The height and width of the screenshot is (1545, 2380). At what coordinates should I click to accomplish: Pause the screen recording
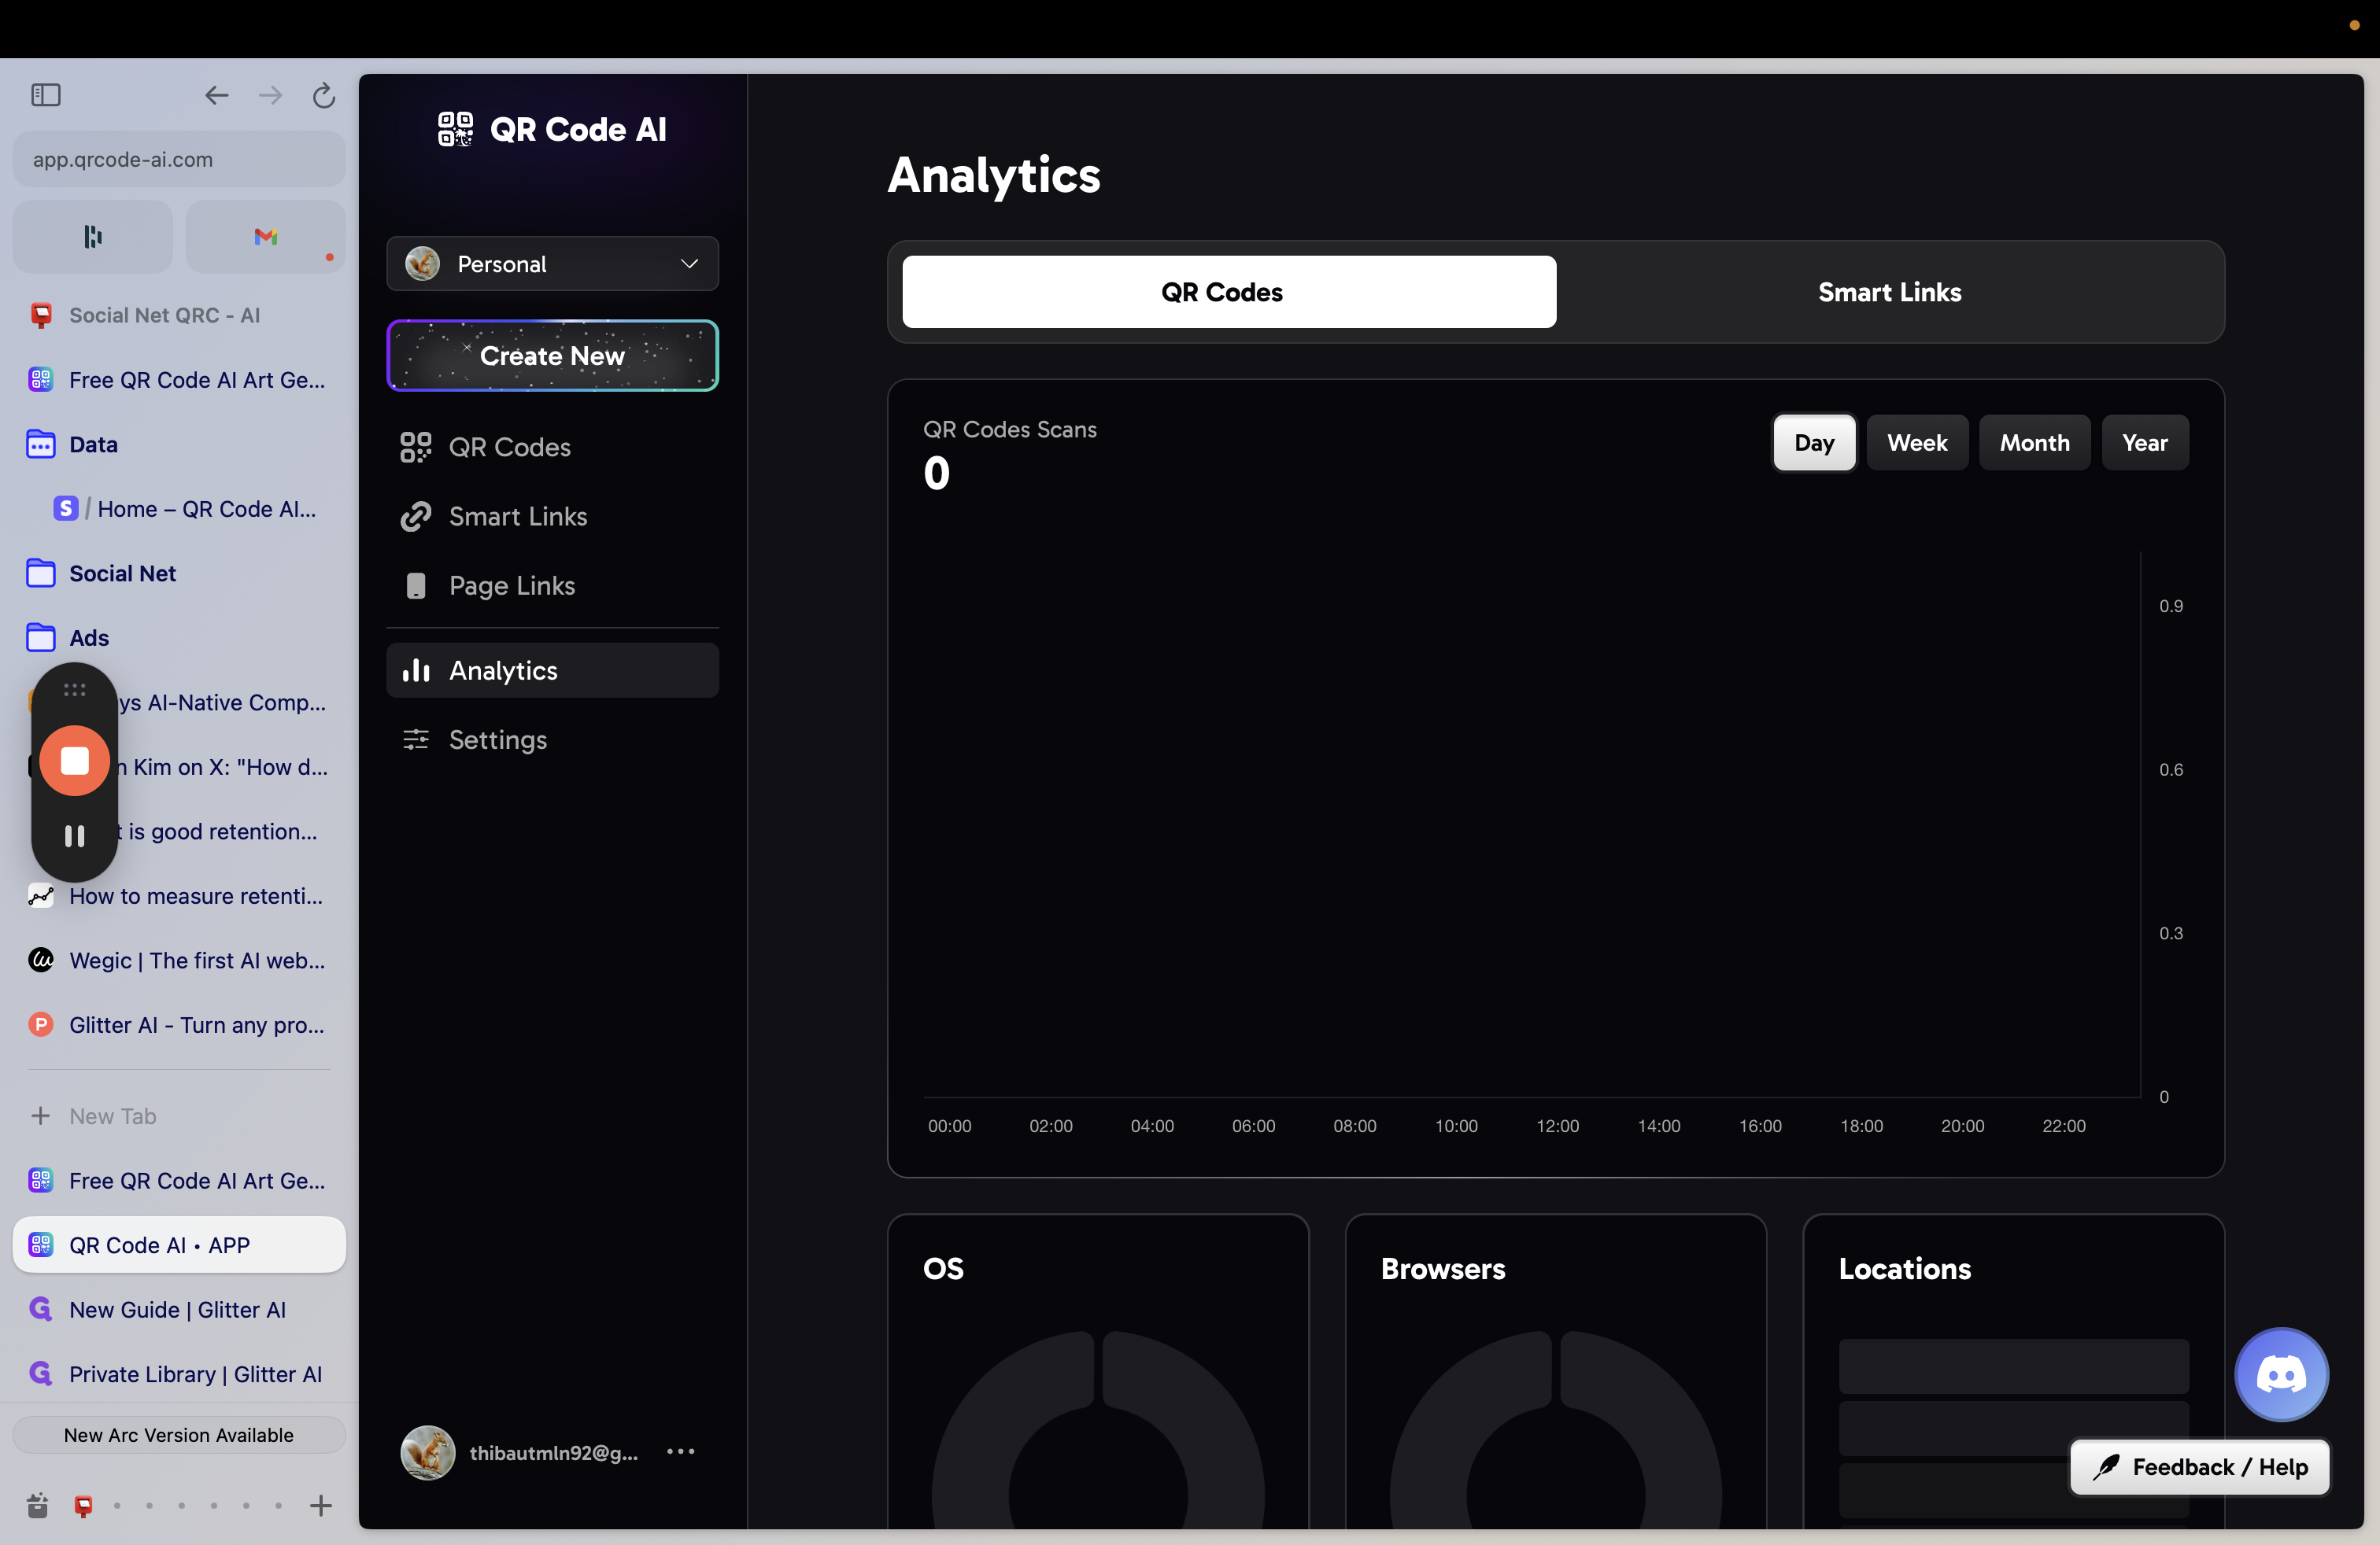click(74, 835)
